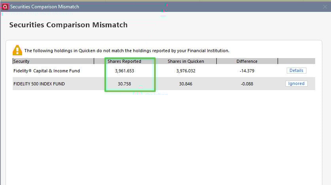Select the 'Fidelity® Capital & Income Fund' row name
This screenshot has height=185, width=331.
pyautogui.click(x=47, y=71)
